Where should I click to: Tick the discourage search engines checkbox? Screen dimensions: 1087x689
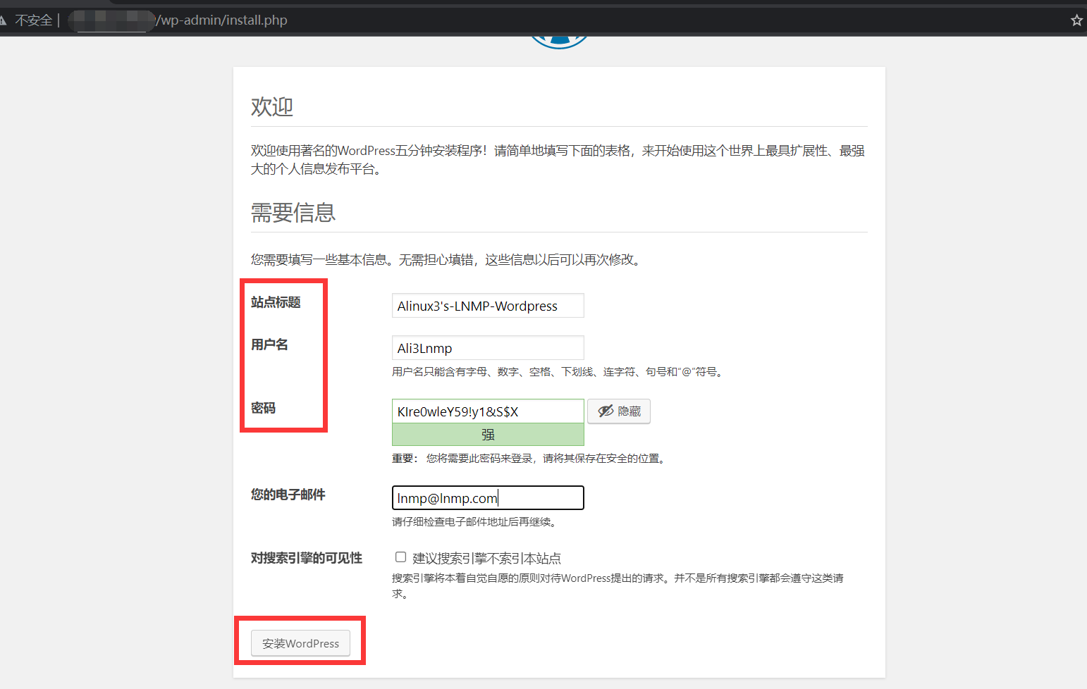pyautogui.click(x=400, y=557)
